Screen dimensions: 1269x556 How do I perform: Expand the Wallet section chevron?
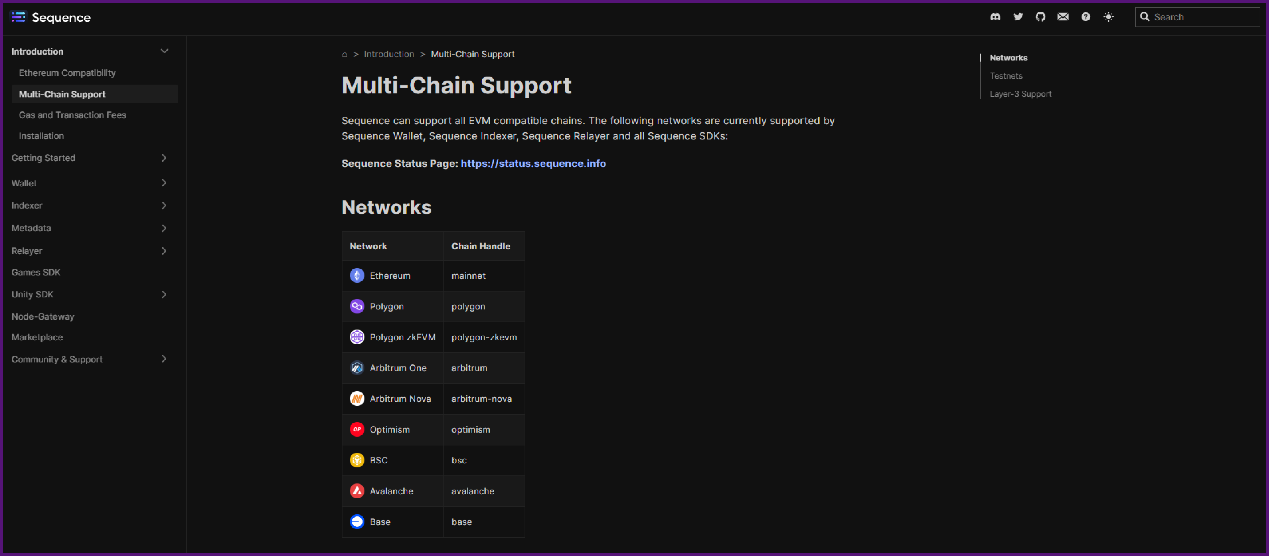tap(164, 183)
